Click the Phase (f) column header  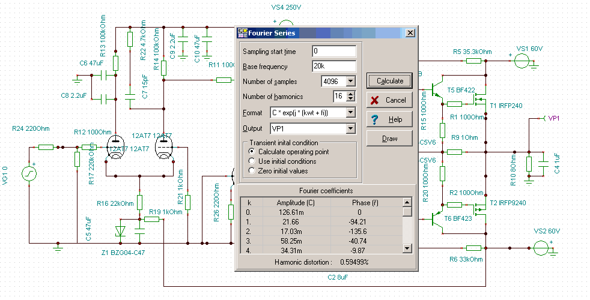coord(365,203)
